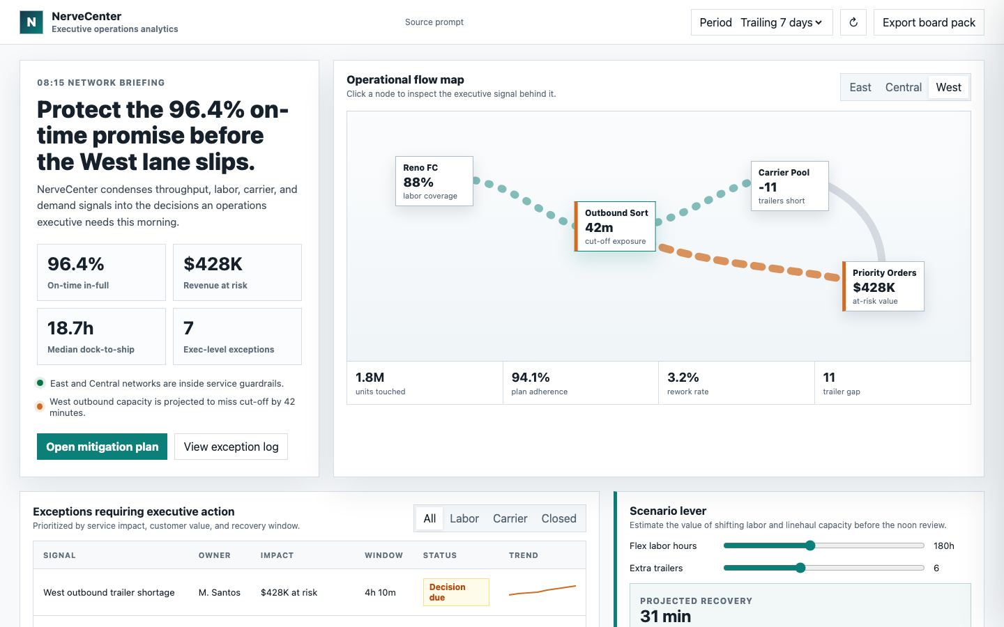Adjust the Flex labor hours slider
The width and height of the screenshot is (1004, 627).
point(824,545)
